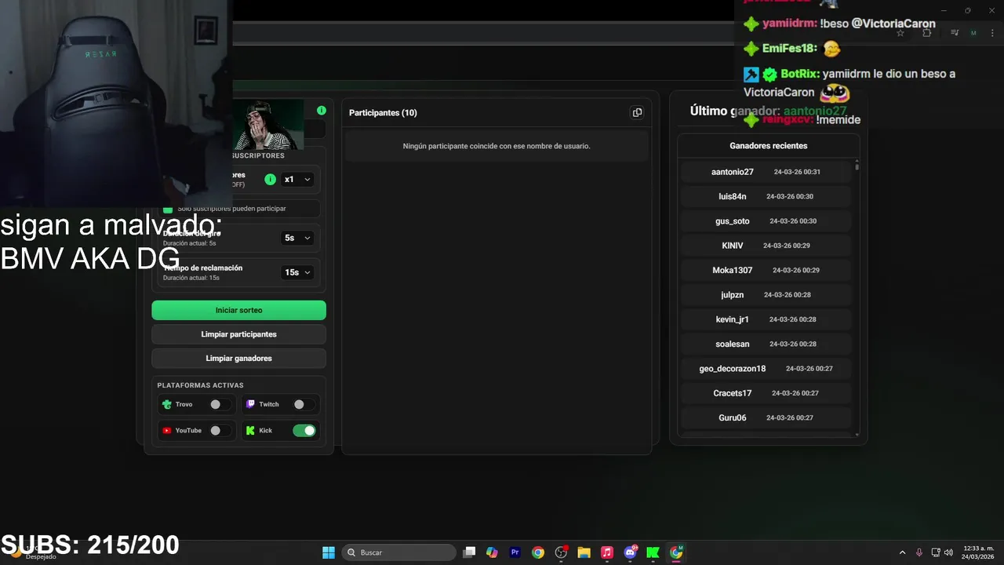Click the 'PLATAFORMAS ACTIVAS' label

pos(200,385)
